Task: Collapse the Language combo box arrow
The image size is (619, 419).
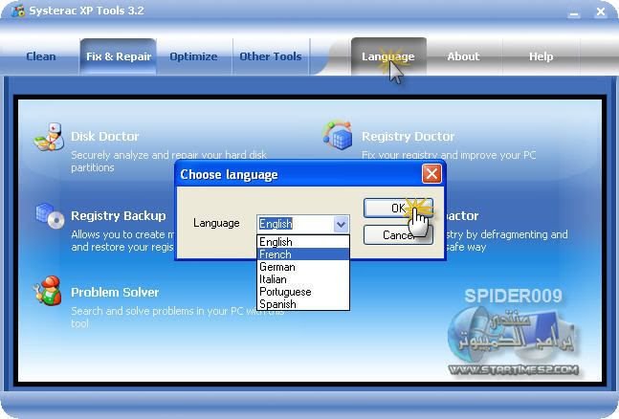Action: [341, 224]
